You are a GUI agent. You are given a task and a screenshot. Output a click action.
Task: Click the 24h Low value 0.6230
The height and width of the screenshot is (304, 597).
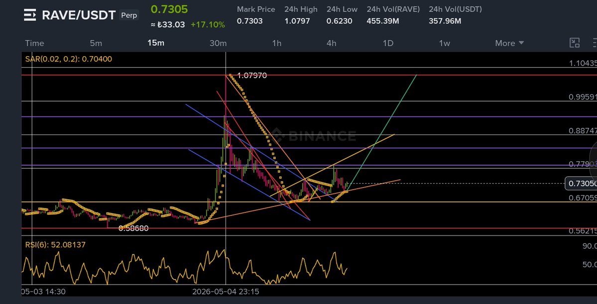click(x=339, y=21)
